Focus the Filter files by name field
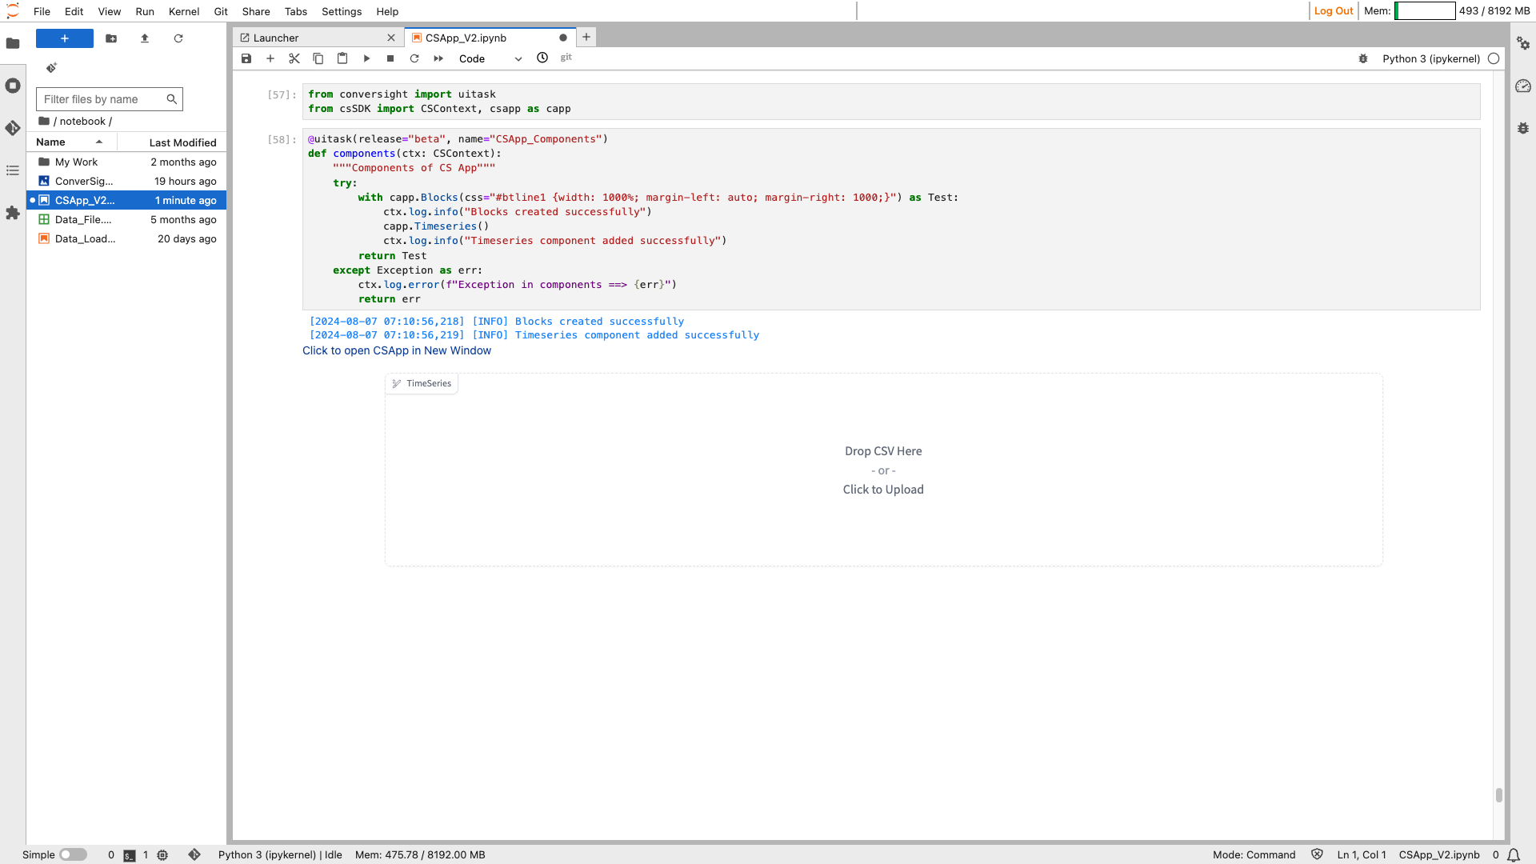The width and height of the screenshot is (1536, 864). click(110, 99)
